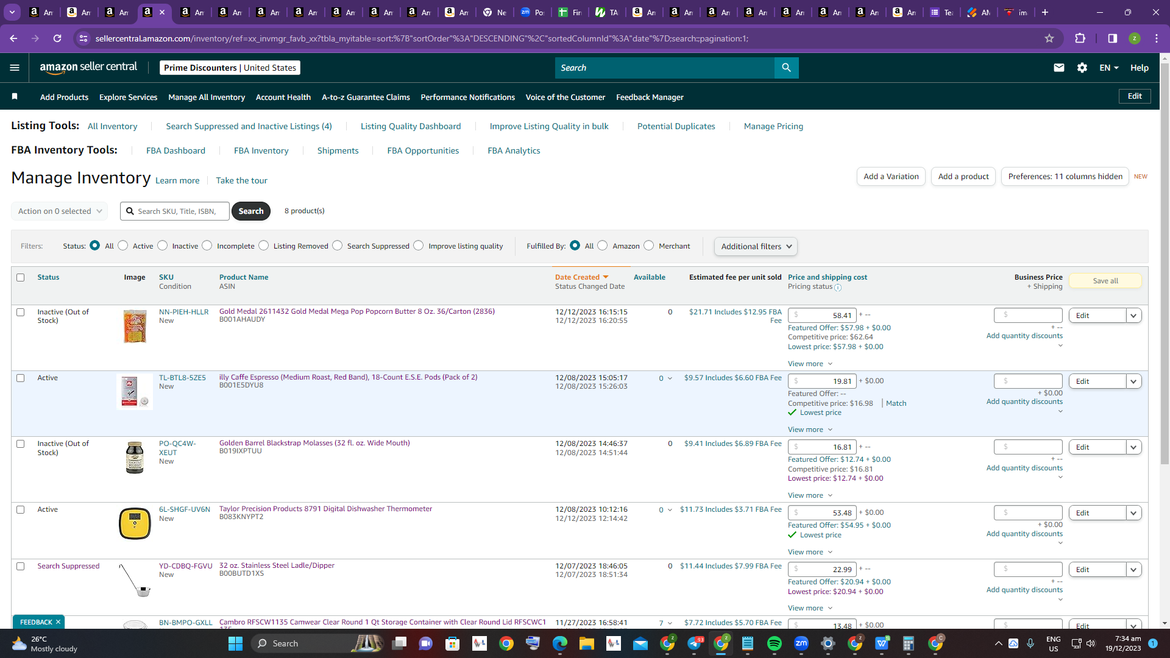Click the Add a Variation button
Viewport: 1170px width, 658px height.
tap(891, 176)
